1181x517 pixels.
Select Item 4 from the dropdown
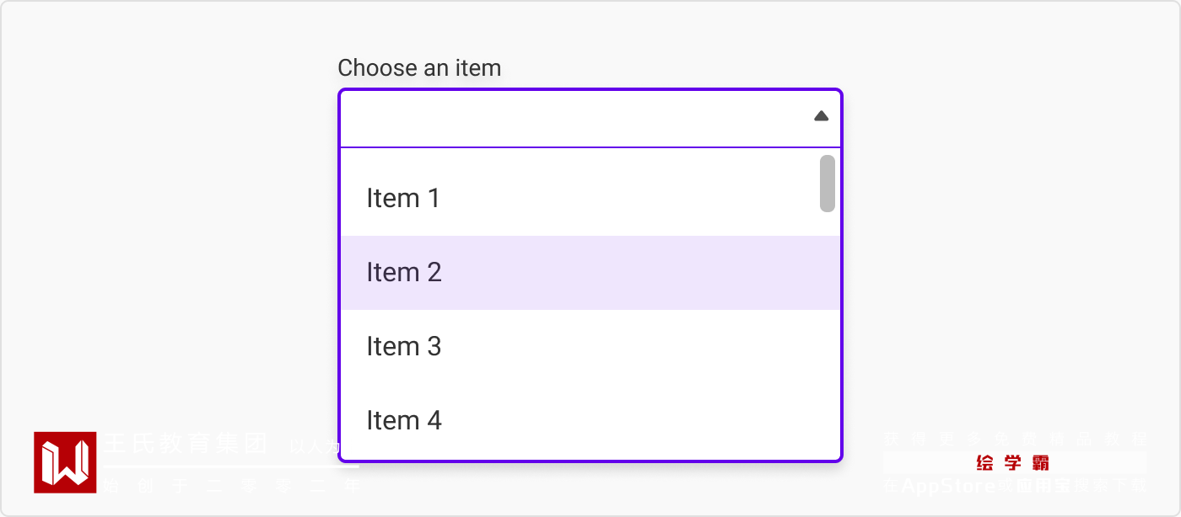point(404,420)
